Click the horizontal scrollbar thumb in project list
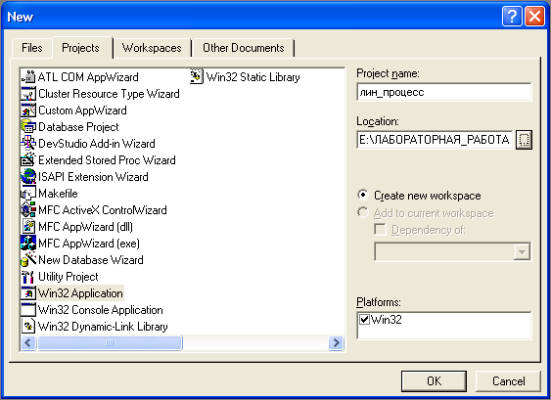Image resolution: width=551 pixels, height=400 pixels. [110, 342]
